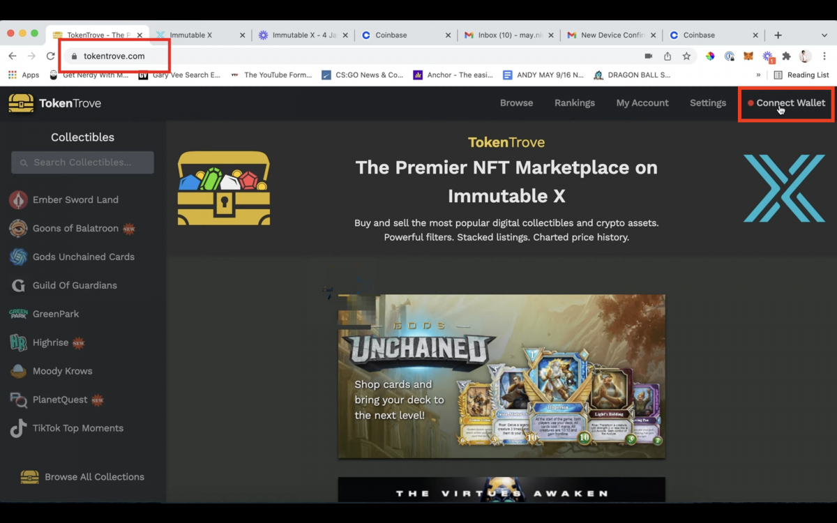Open The YouTube Form... bookmark

[271, 75]
